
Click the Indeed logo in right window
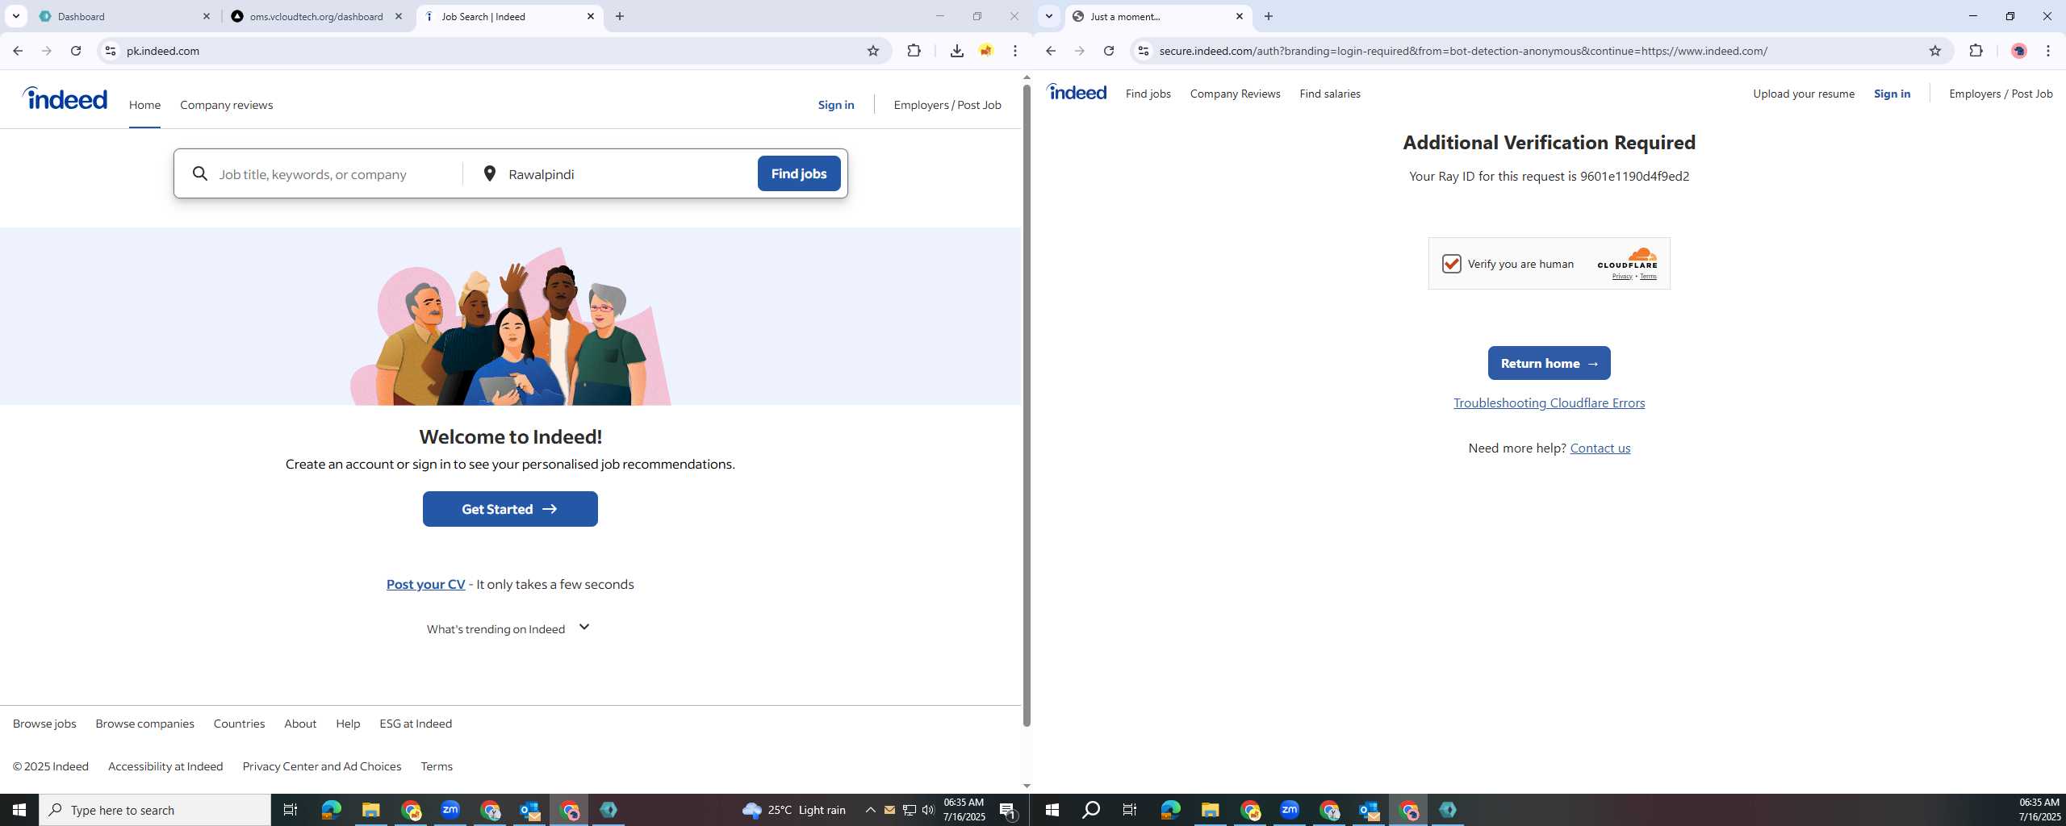pyautogui.click(x=1077, y=92)
